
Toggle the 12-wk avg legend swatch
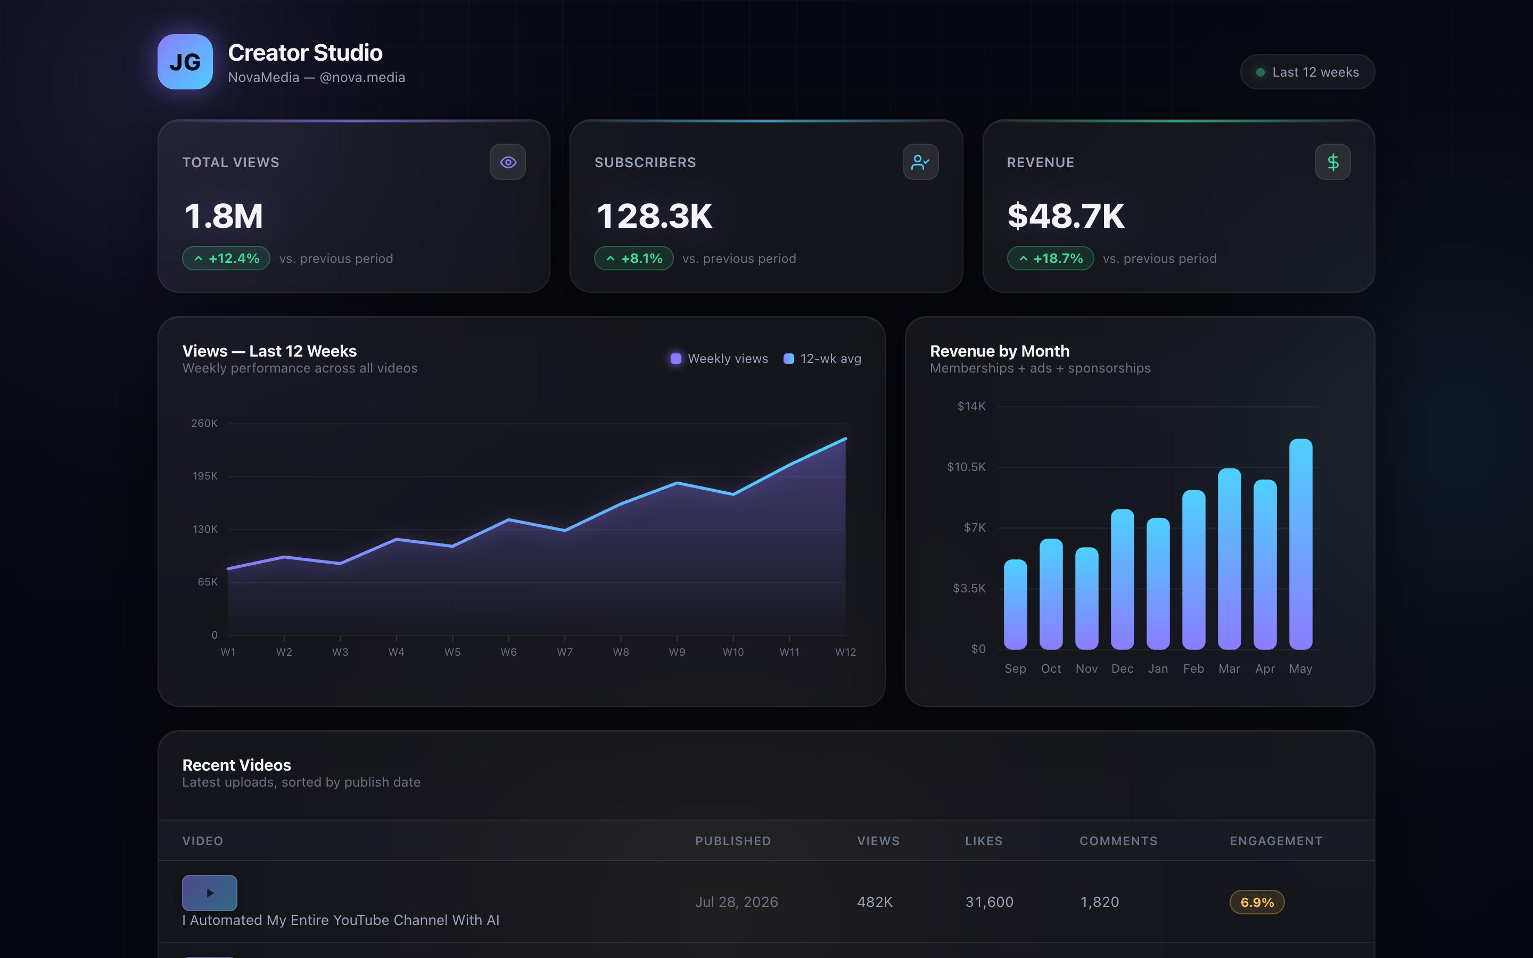click(x=789, y=359)
